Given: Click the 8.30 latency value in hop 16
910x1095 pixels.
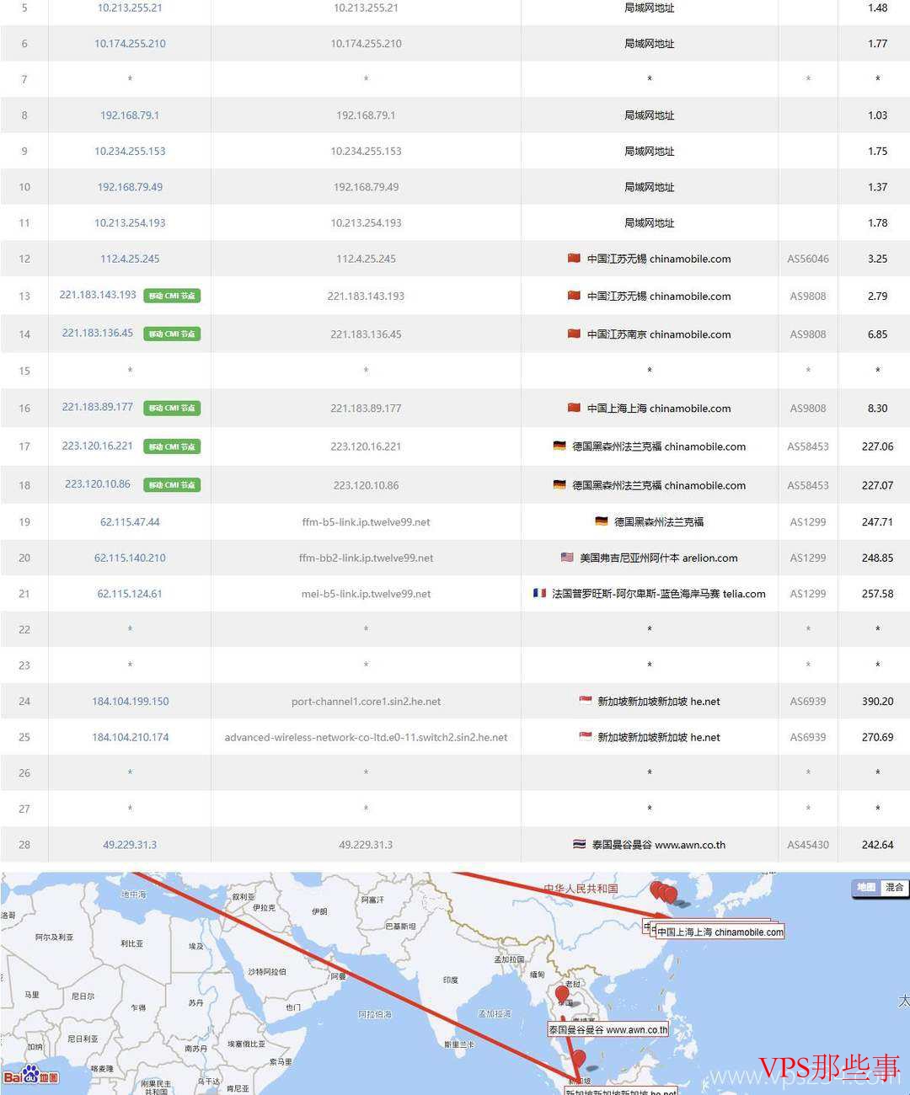Looking at the screenshot, I should point(877,408).
